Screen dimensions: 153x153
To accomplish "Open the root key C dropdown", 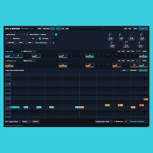I will (9, 39).
